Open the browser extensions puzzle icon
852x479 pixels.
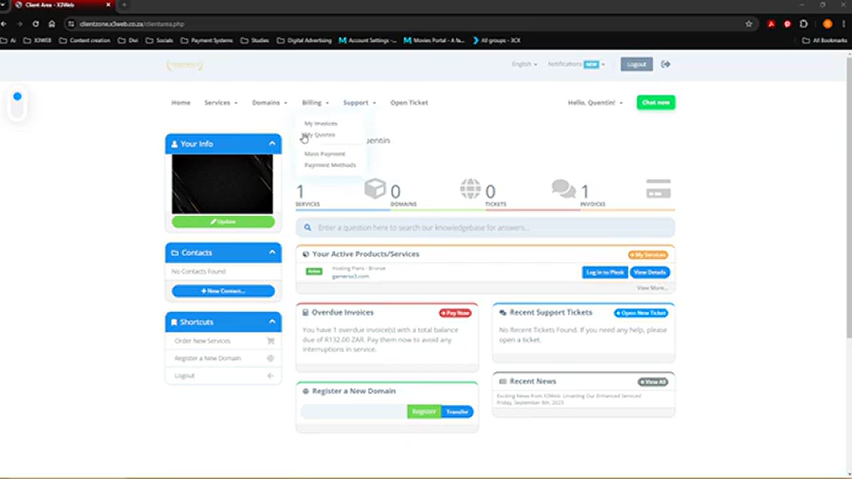(804, 24)
